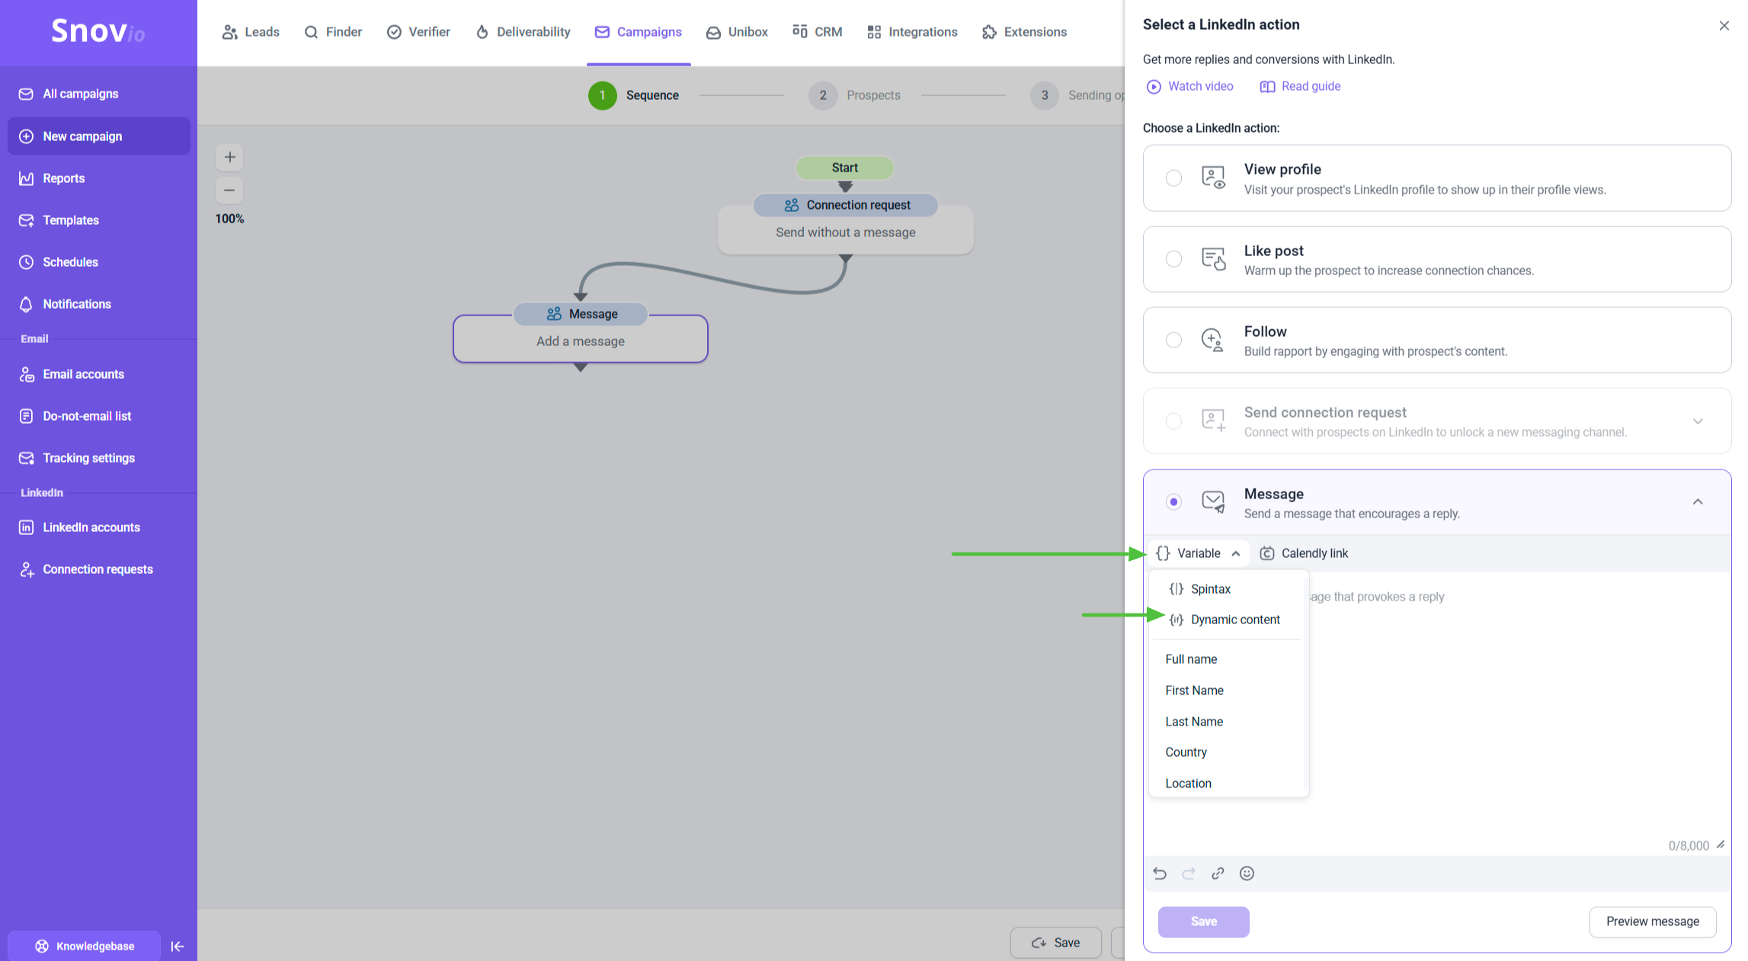Click the Follow action icon

coord(1213,340)
